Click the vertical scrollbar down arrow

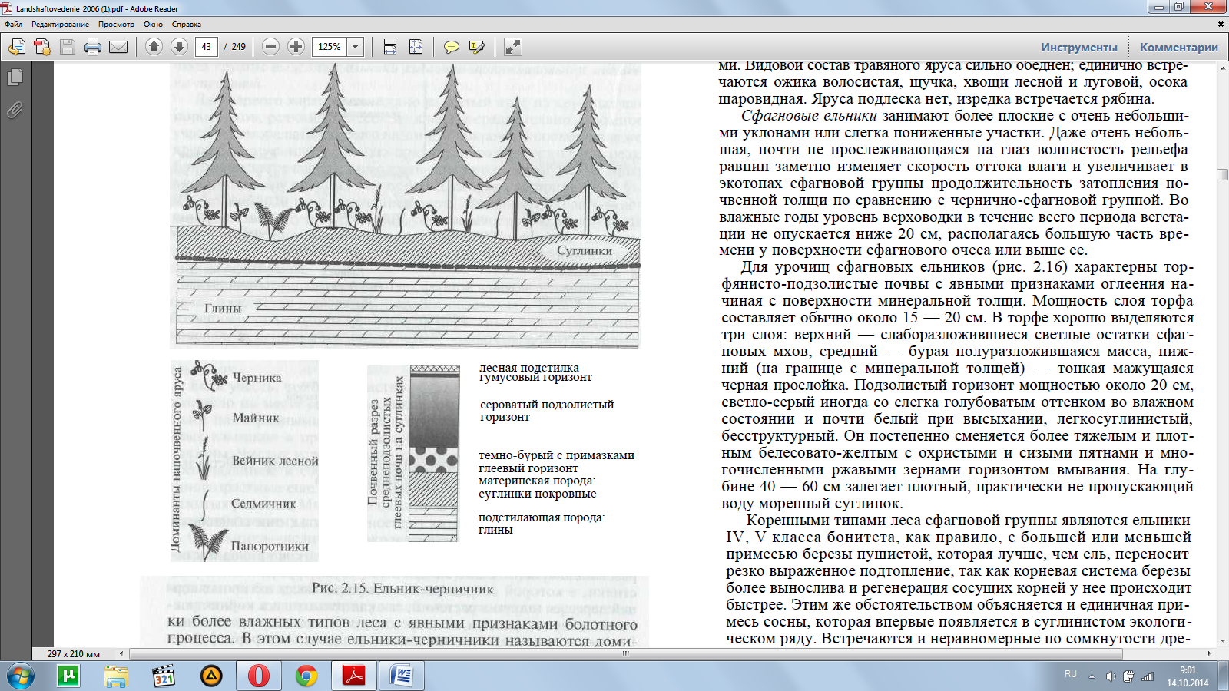tap(1222, 640)
